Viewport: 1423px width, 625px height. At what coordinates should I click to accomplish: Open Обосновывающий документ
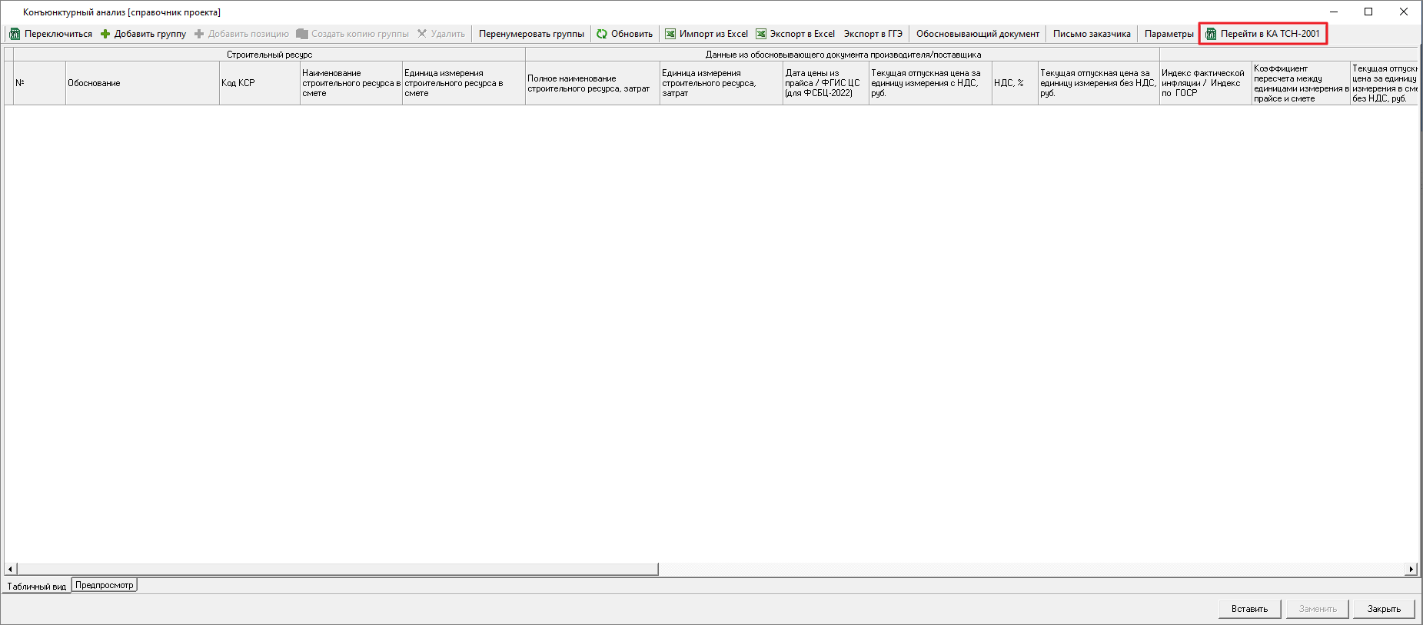[977, 34]
